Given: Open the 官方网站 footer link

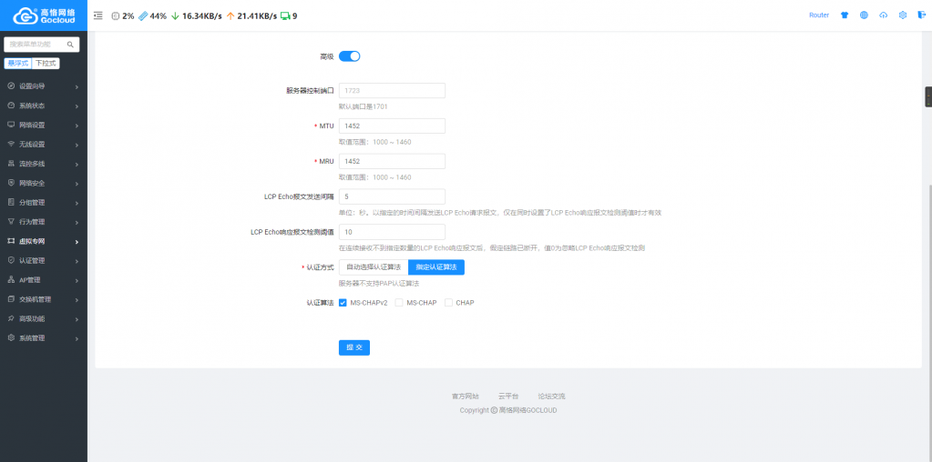Looking at the screenshot, I should pyautogui.click(x=466, y=397).
